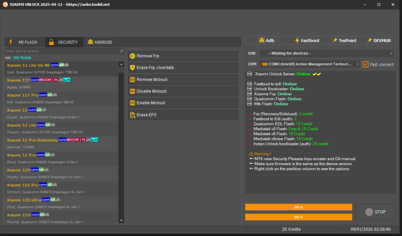
Task: Click the lightning bolt icon on MI FLASH tab
Action: 11,42
